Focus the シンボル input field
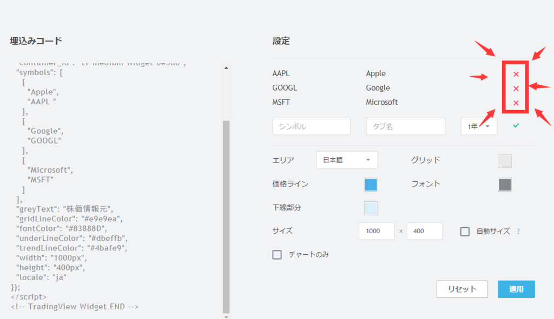This screenshot has width=554, height=319. point(311,126)
